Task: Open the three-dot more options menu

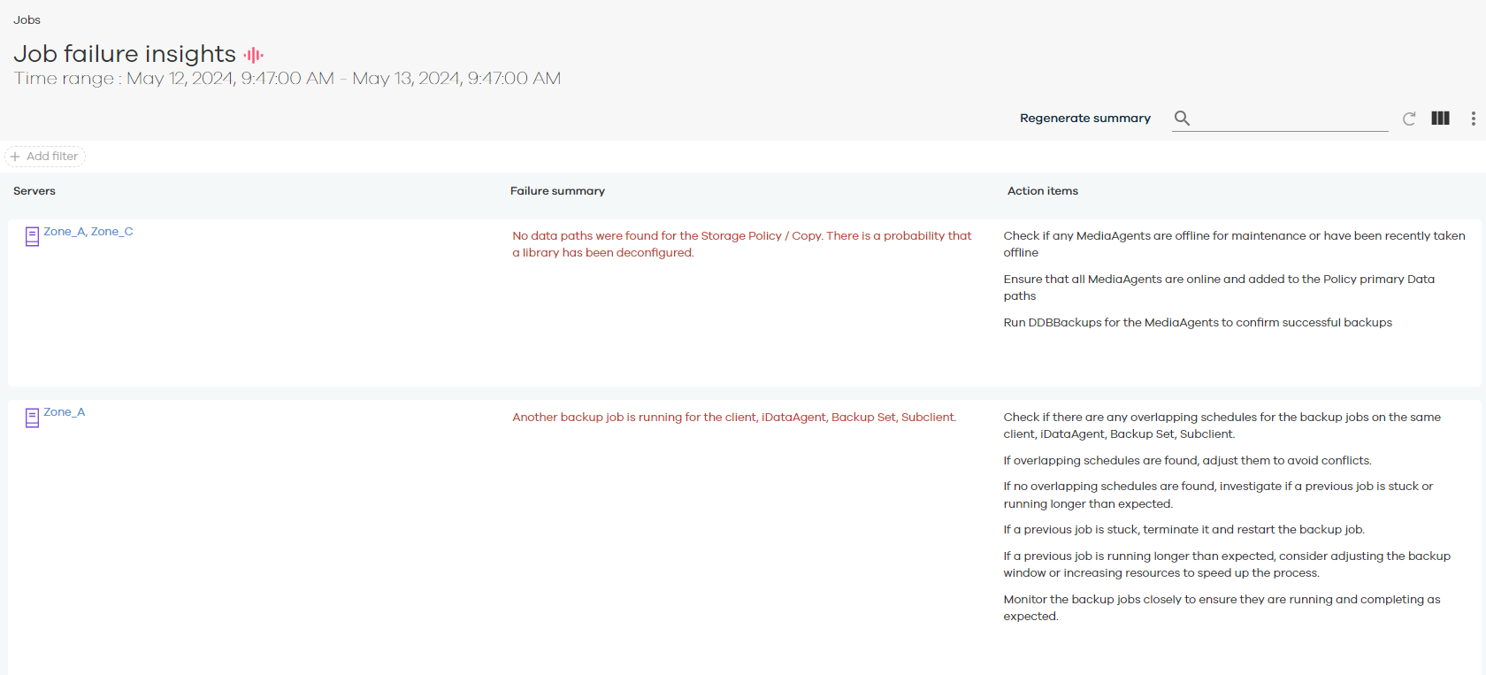Action: coord(1473,119)
